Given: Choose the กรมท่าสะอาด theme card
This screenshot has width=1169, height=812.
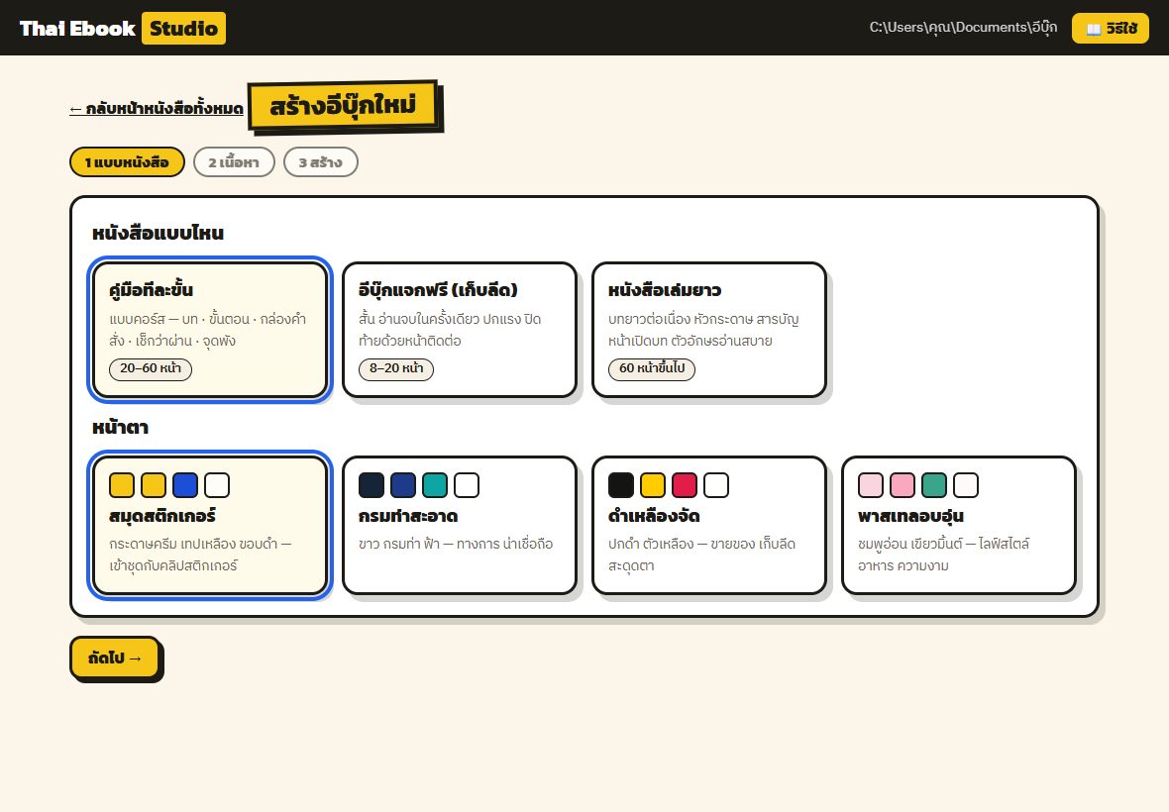Looking at the screenshot, I should click(x=460, y=525).
